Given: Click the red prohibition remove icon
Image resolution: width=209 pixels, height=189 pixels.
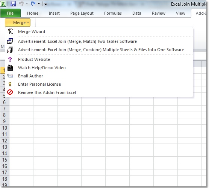Looking at the screenshot, I should click(10, 92).
